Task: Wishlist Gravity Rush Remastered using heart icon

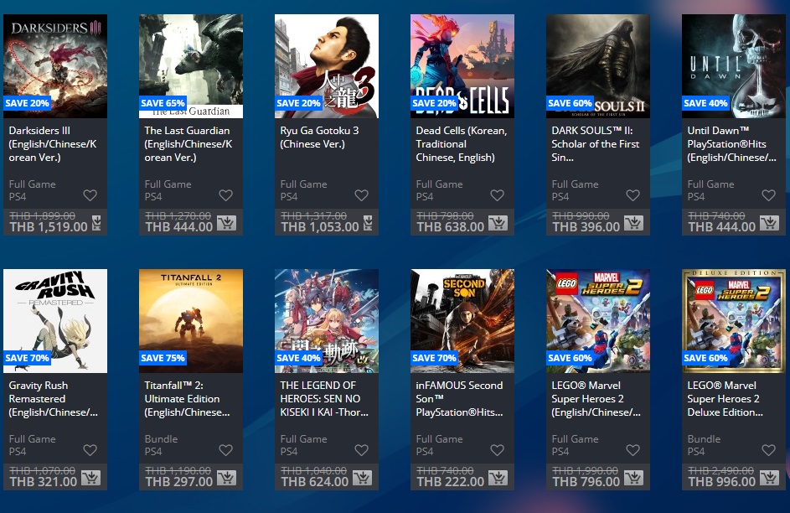Action: pos(90,450)
